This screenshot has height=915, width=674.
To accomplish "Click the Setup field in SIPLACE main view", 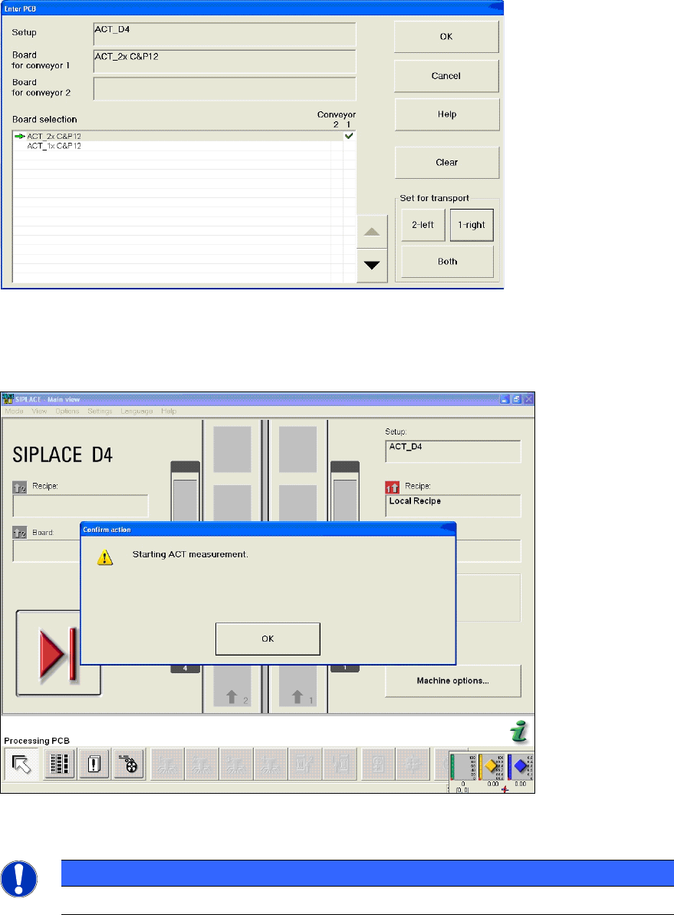I will coord(453,451).
